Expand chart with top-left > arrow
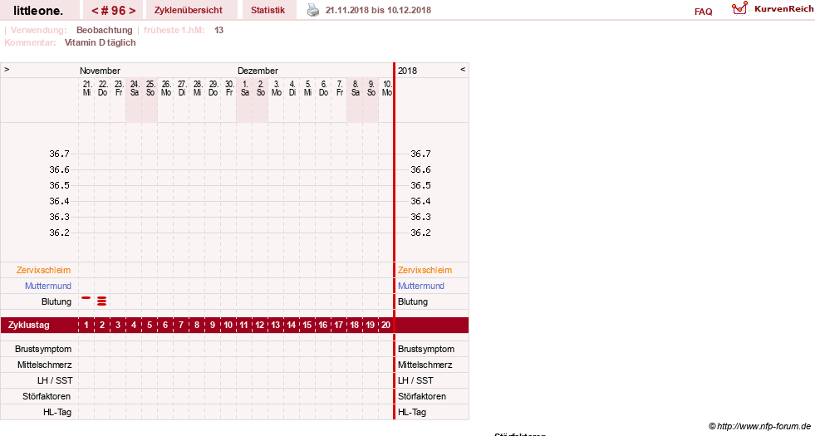 pyautogui.click(x=7, y=69)
